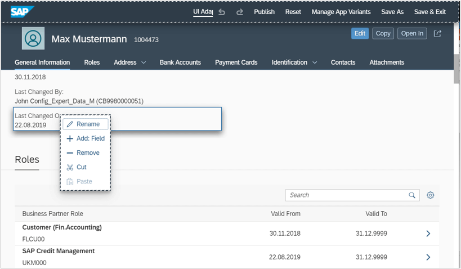Click the 30.11.2018 Valid From cell

tap(285, 234)
